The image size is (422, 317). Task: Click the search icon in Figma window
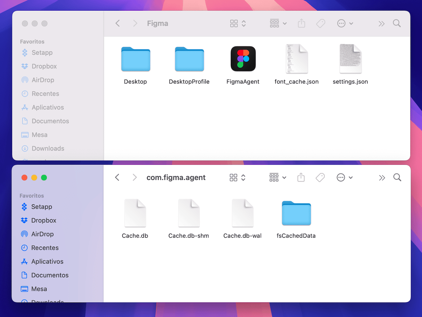pyautogui.click(x=397, y=23)
